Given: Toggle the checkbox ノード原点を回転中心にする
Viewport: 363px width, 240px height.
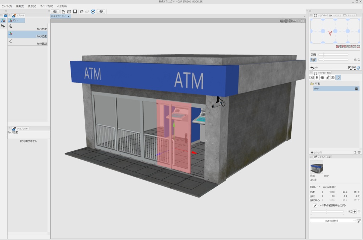Looking at the screenshot, I should point(315,205).
